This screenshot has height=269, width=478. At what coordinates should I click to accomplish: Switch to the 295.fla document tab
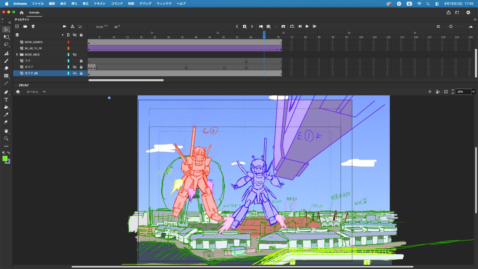click(x=24, y=85)
